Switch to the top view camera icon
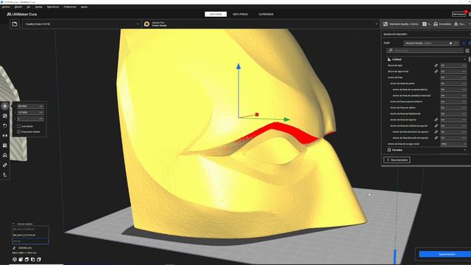 pos(26,259)
